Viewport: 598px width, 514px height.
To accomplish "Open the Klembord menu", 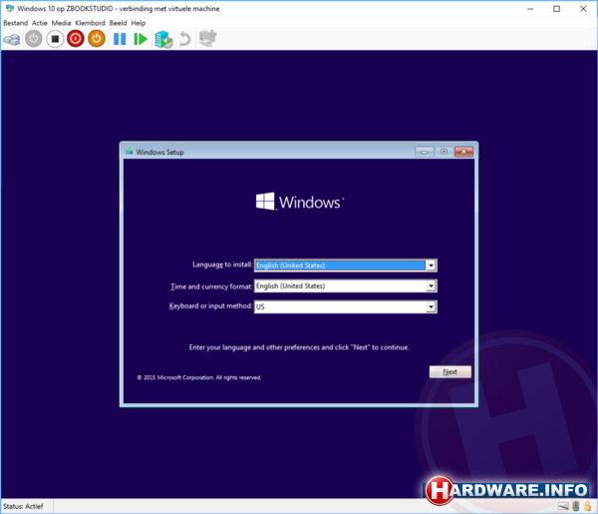I will click(x=90, y=23).
